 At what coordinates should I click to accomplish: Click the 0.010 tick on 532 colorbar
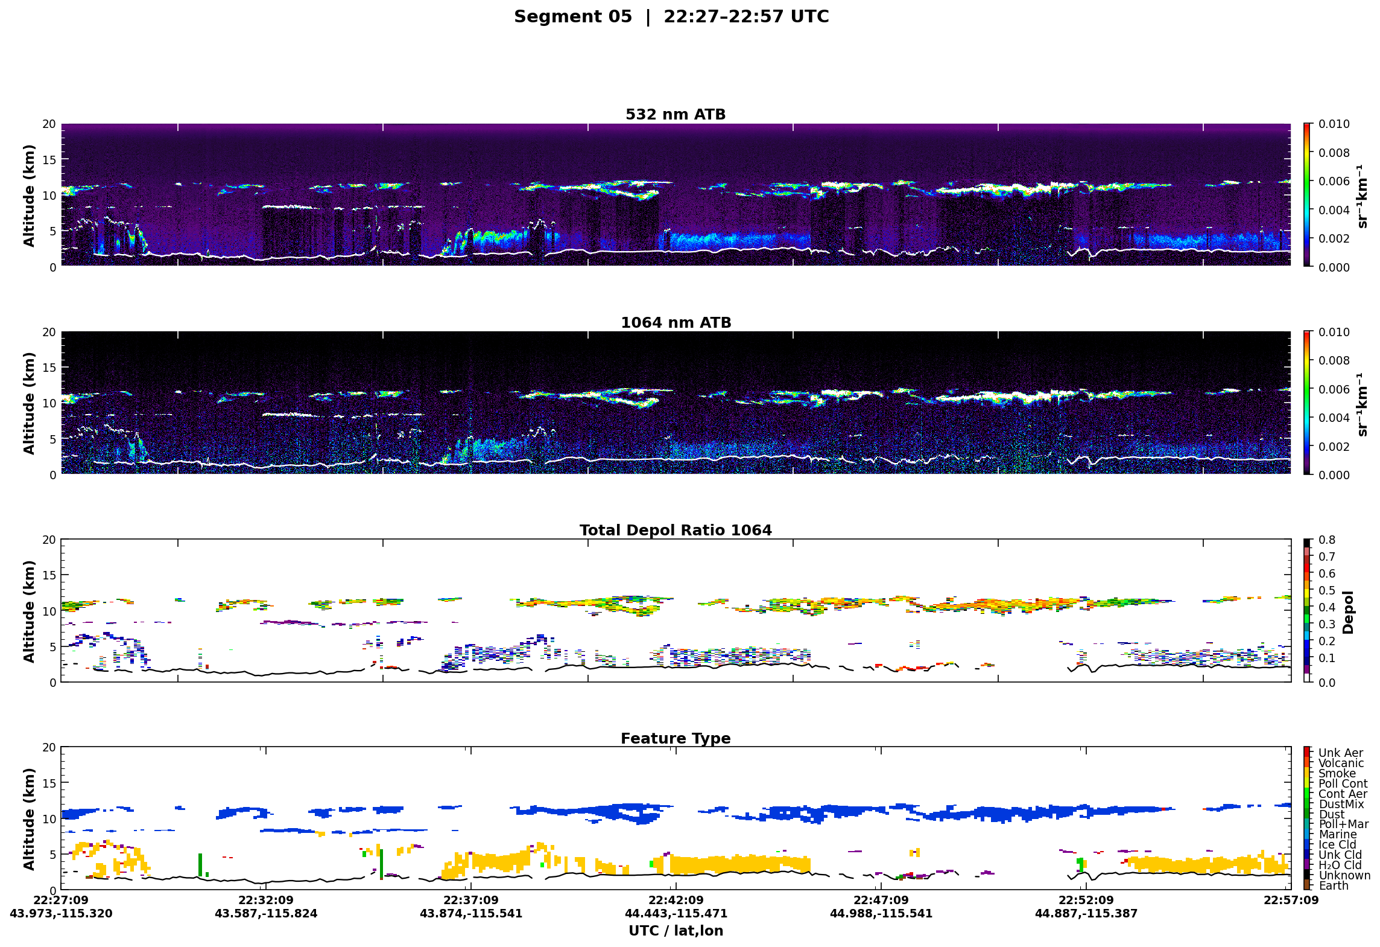tap(1334, 124)
